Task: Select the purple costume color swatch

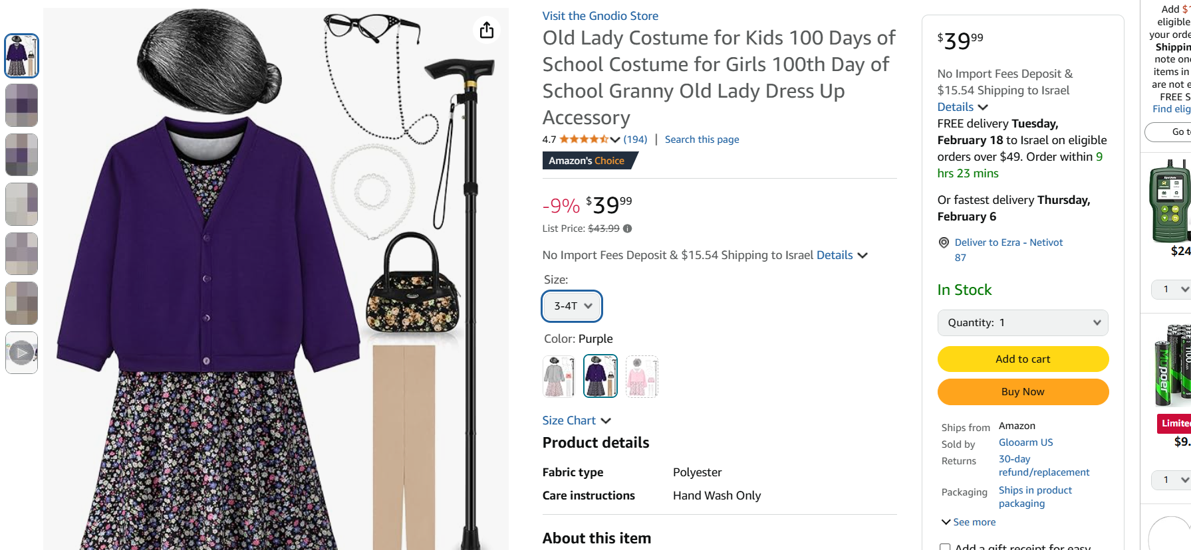Action: coord(600,377)
